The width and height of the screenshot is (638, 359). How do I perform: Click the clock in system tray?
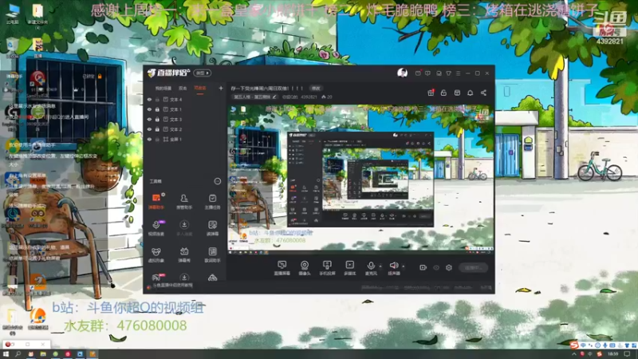612,354
